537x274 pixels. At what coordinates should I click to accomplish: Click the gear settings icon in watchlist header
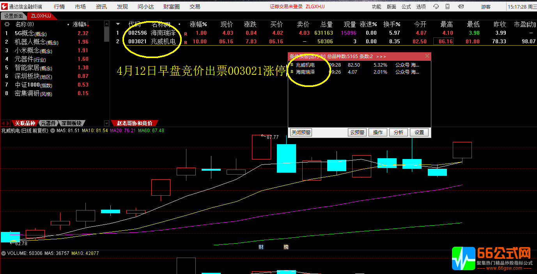[x=6, y=24]
